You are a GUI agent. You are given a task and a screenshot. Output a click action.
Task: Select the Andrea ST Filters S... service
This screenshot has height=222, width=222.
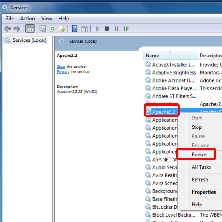point(174,96)
